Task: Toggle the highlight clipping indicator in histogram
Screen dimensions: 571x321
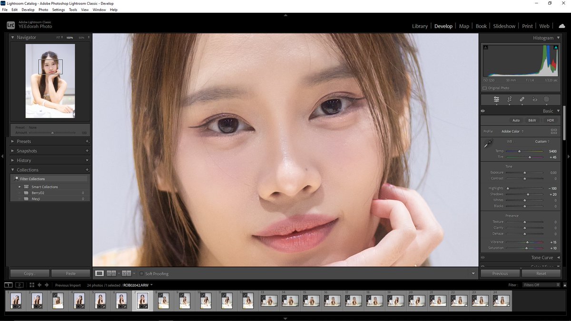Action: pyautogui.click(x=556, y=47)
